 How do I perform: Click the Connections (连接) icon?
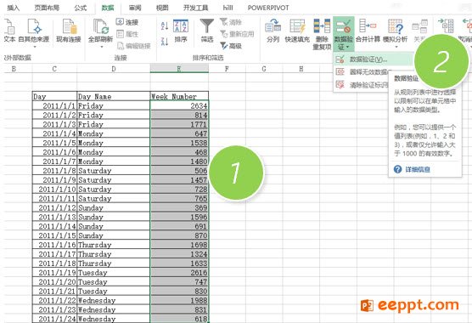pos(120,22)
